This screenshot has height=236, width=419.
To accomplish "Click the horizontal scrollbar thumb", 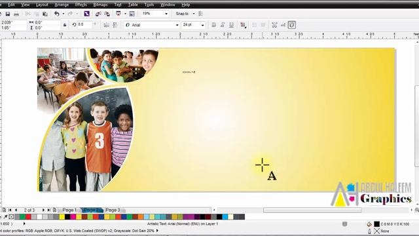I will point(312,210).
